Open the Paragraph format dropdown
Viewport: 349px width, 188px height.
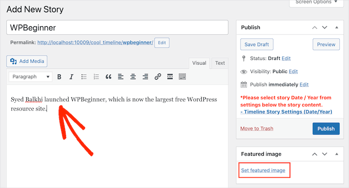(x=31, y=77)
